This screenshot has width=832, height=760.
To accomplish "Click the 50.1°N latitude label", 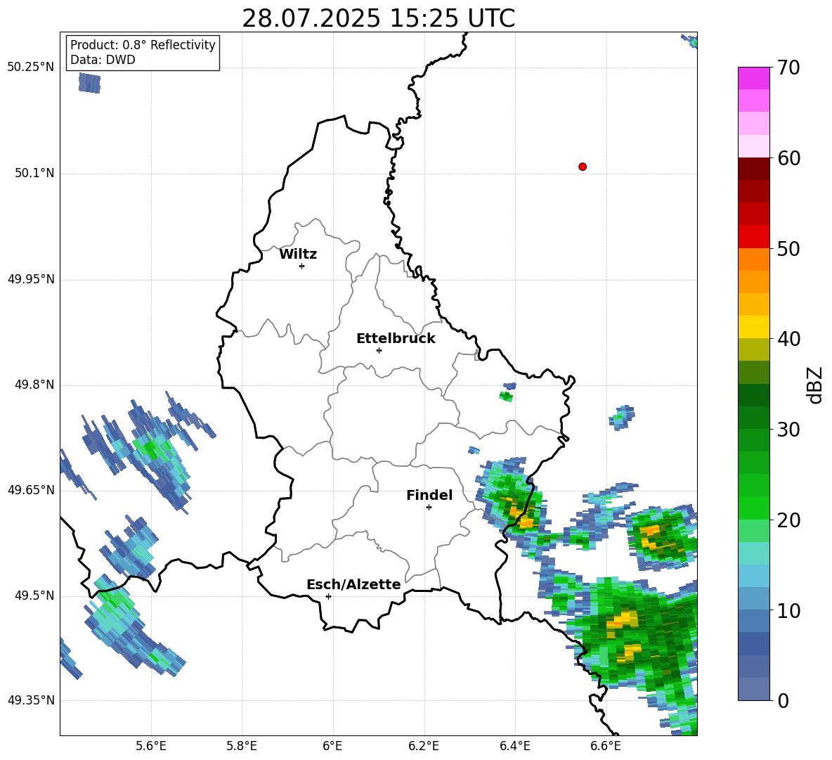I will pos(34,173).
